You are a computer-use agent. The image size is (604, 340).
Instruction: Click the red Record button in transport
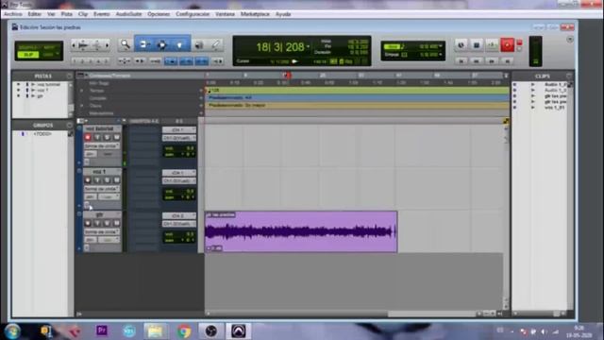(507, 45)
